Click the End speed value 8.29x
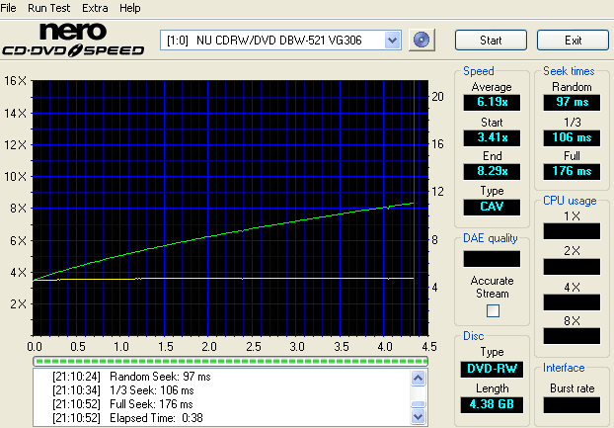This screenshot has height=428, width=614. 492,171
